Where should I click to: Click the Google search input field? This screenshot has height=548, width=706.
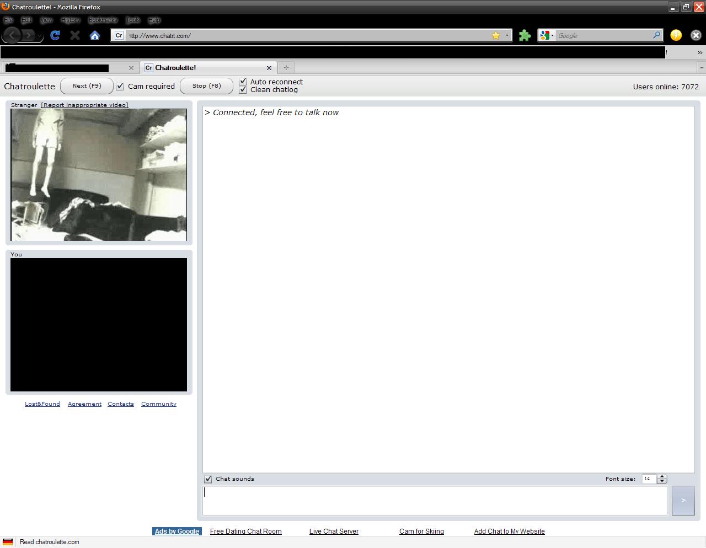(x=604, y=35)
